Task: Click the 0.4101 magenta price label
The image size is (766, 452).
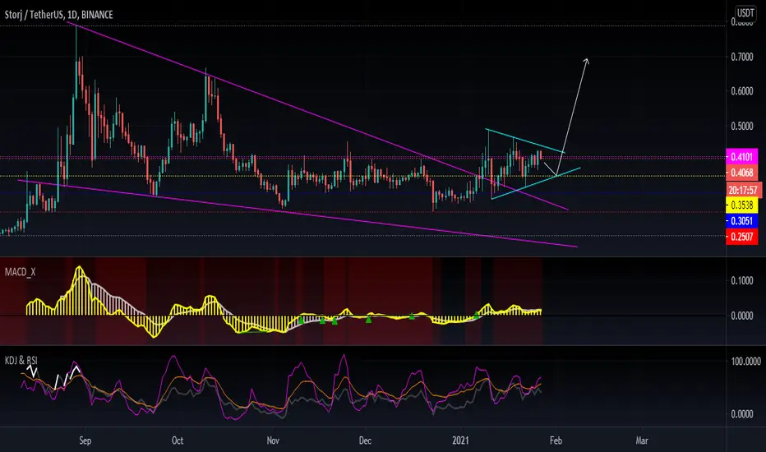Action: coord(742,157)
